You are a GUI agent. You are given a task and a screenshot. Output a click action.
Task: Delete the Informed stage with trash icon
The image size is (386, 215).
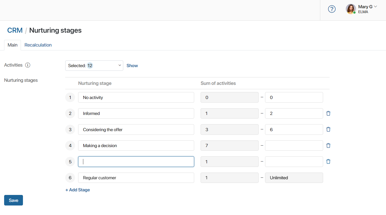coord(328,113)
